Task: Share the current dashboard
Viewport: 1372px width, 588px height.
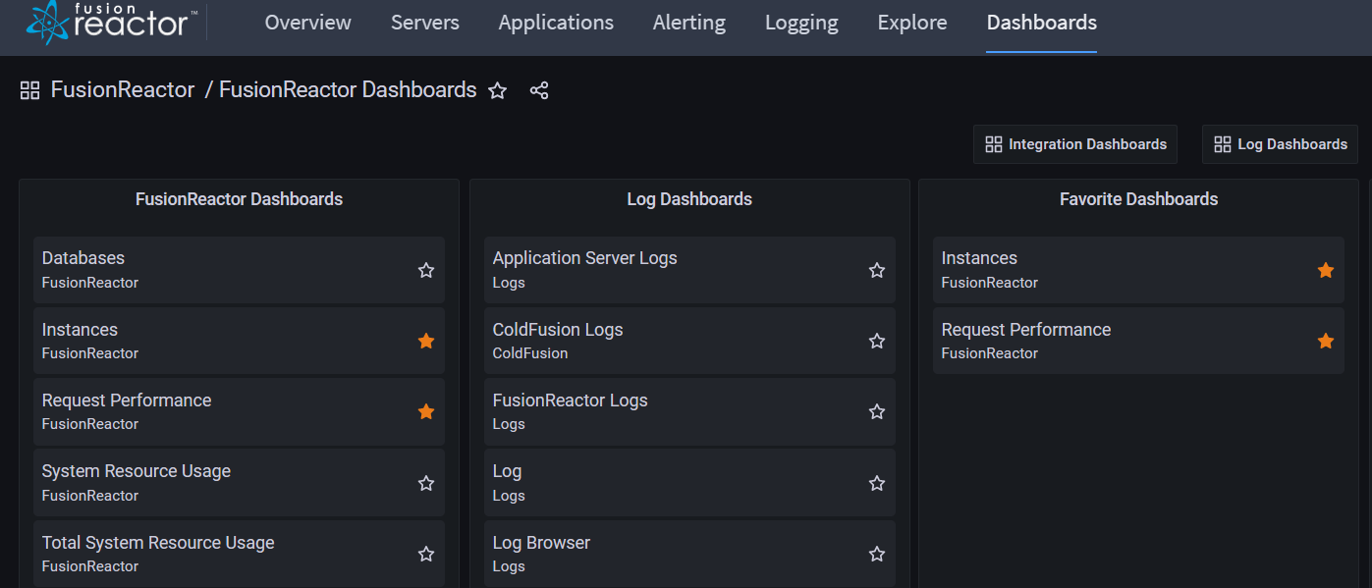Action: coord(539,90)
